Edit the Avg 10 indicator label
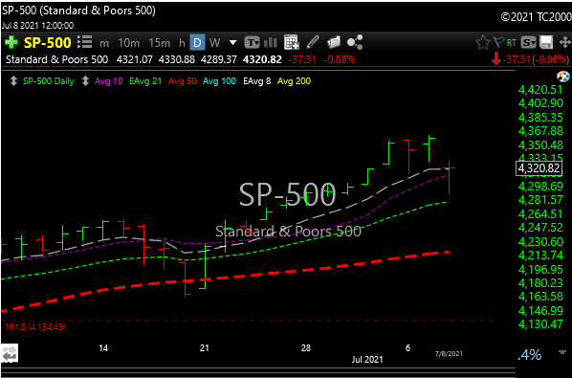Viewport: 572px width, 378px height. (x=109, y=81)
